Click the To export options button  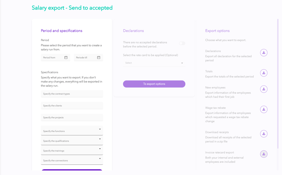154,84
